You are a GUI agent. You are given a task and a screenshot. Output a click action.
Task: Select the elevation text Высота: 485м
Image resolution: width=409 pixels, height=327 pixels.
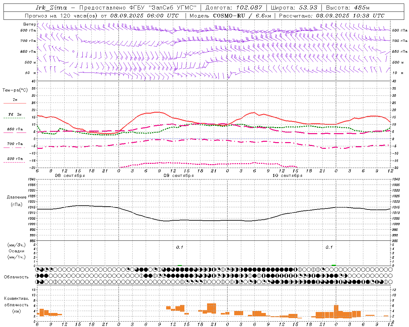point(348,8)
